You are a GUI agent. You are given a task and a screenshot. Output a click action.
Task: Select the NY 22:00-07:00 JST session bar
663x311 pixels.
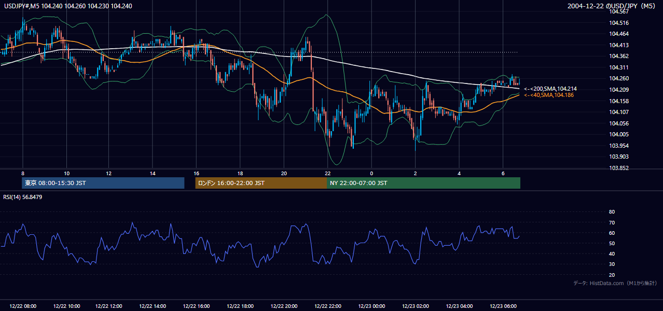423,183
